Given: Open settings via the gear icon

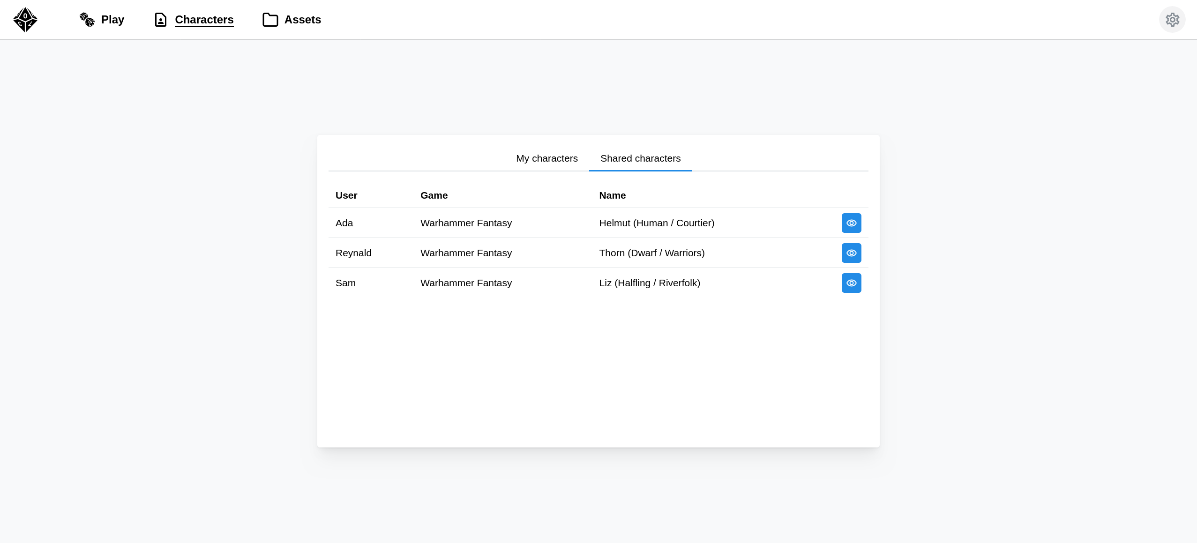Looking at the screenshot, I should pyautogui.click(x=1172, y=20).
